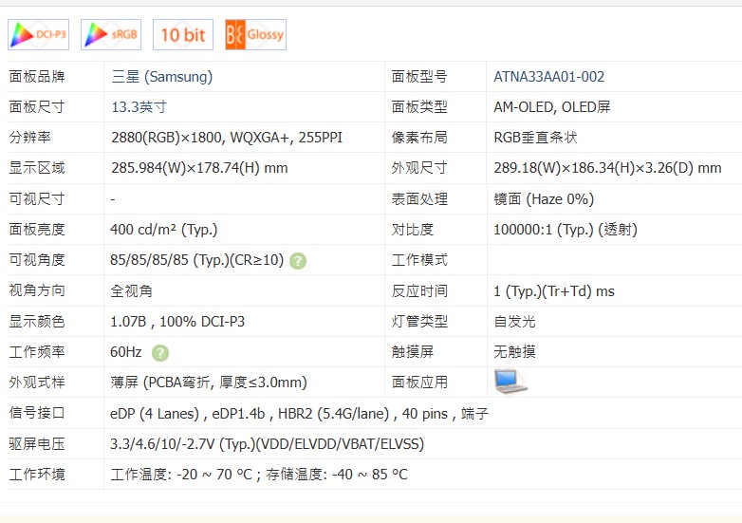The height and width of the screenshot is (523, 742).
Task: Click the 薄屏 (PCBA弯折) appearance style value
Action: (208, 383)
